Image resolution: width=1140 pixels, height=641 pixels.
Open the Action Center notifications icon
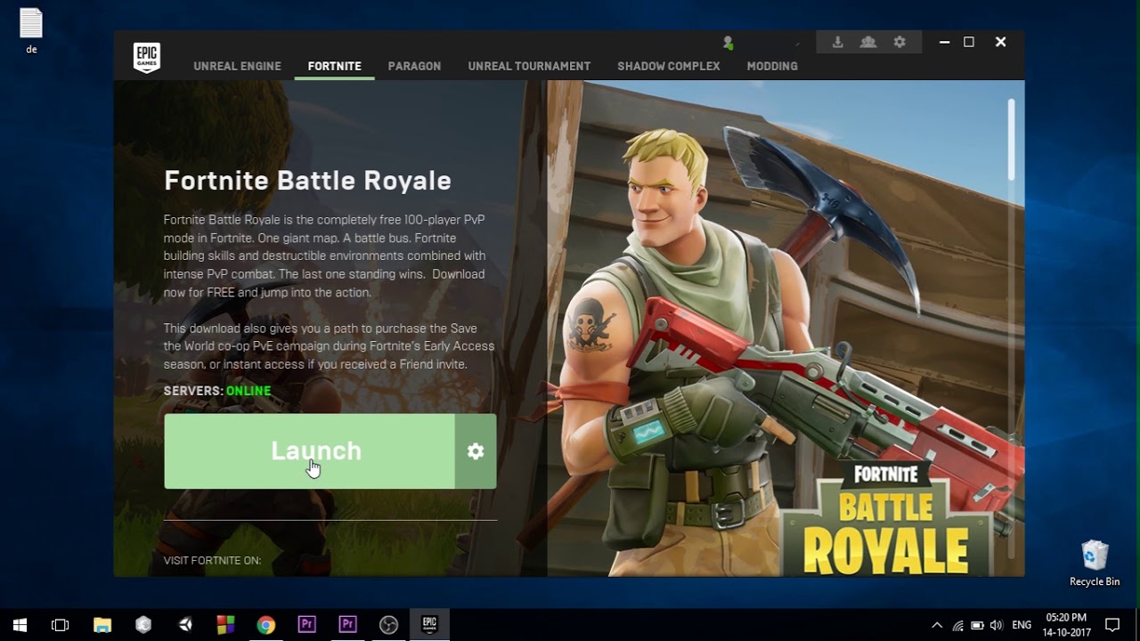1112,625
